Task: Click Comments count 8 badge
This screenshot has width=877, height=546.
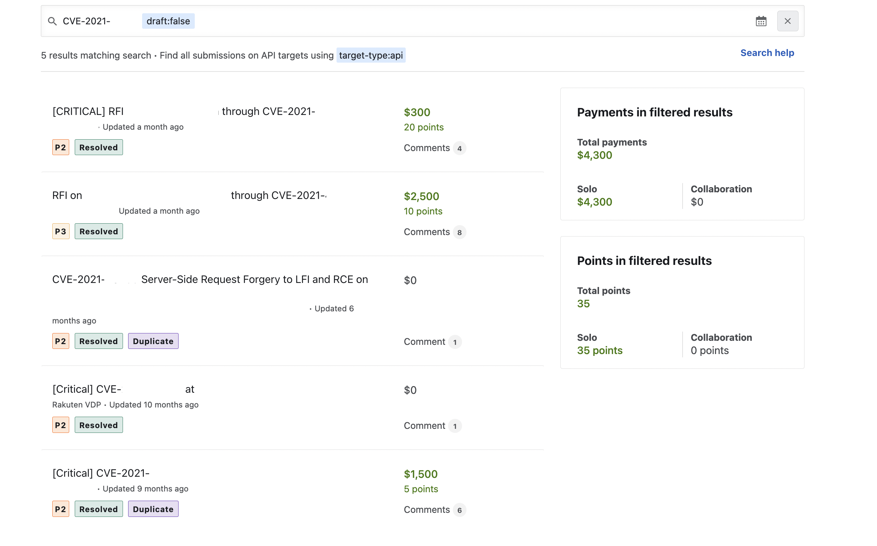Action: coord(459,232)
